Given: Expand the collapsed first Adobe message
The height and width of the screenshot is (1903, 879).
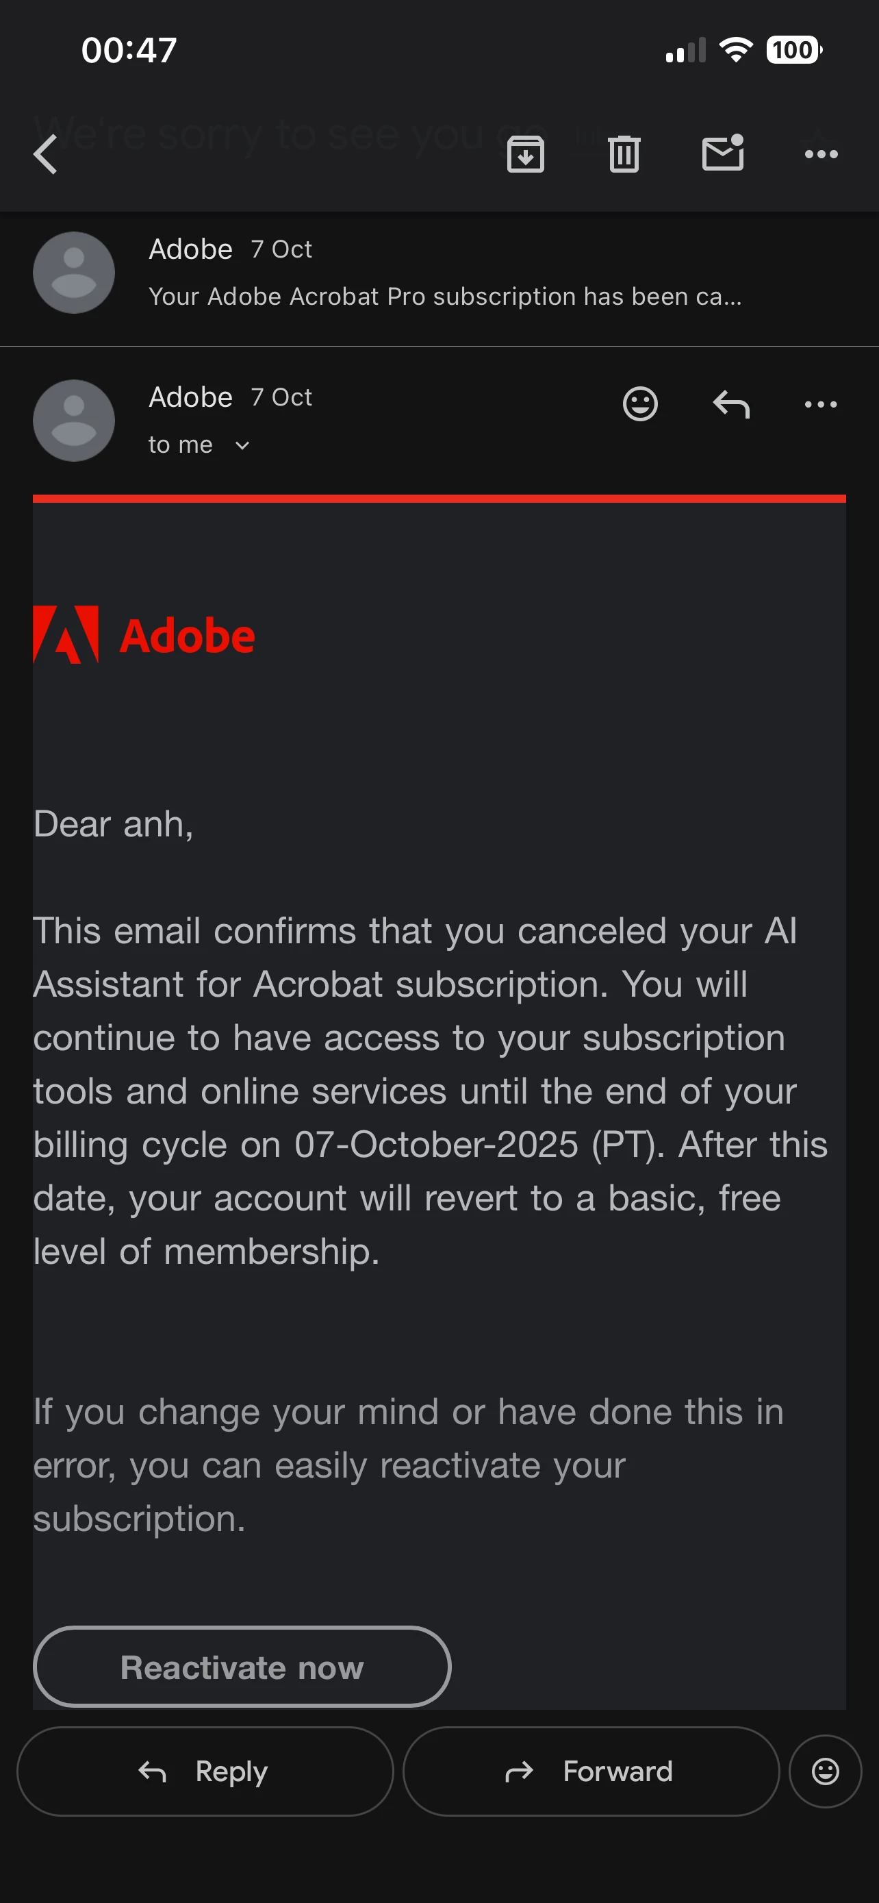Looking at the screenshot, I should pos(443,273).
